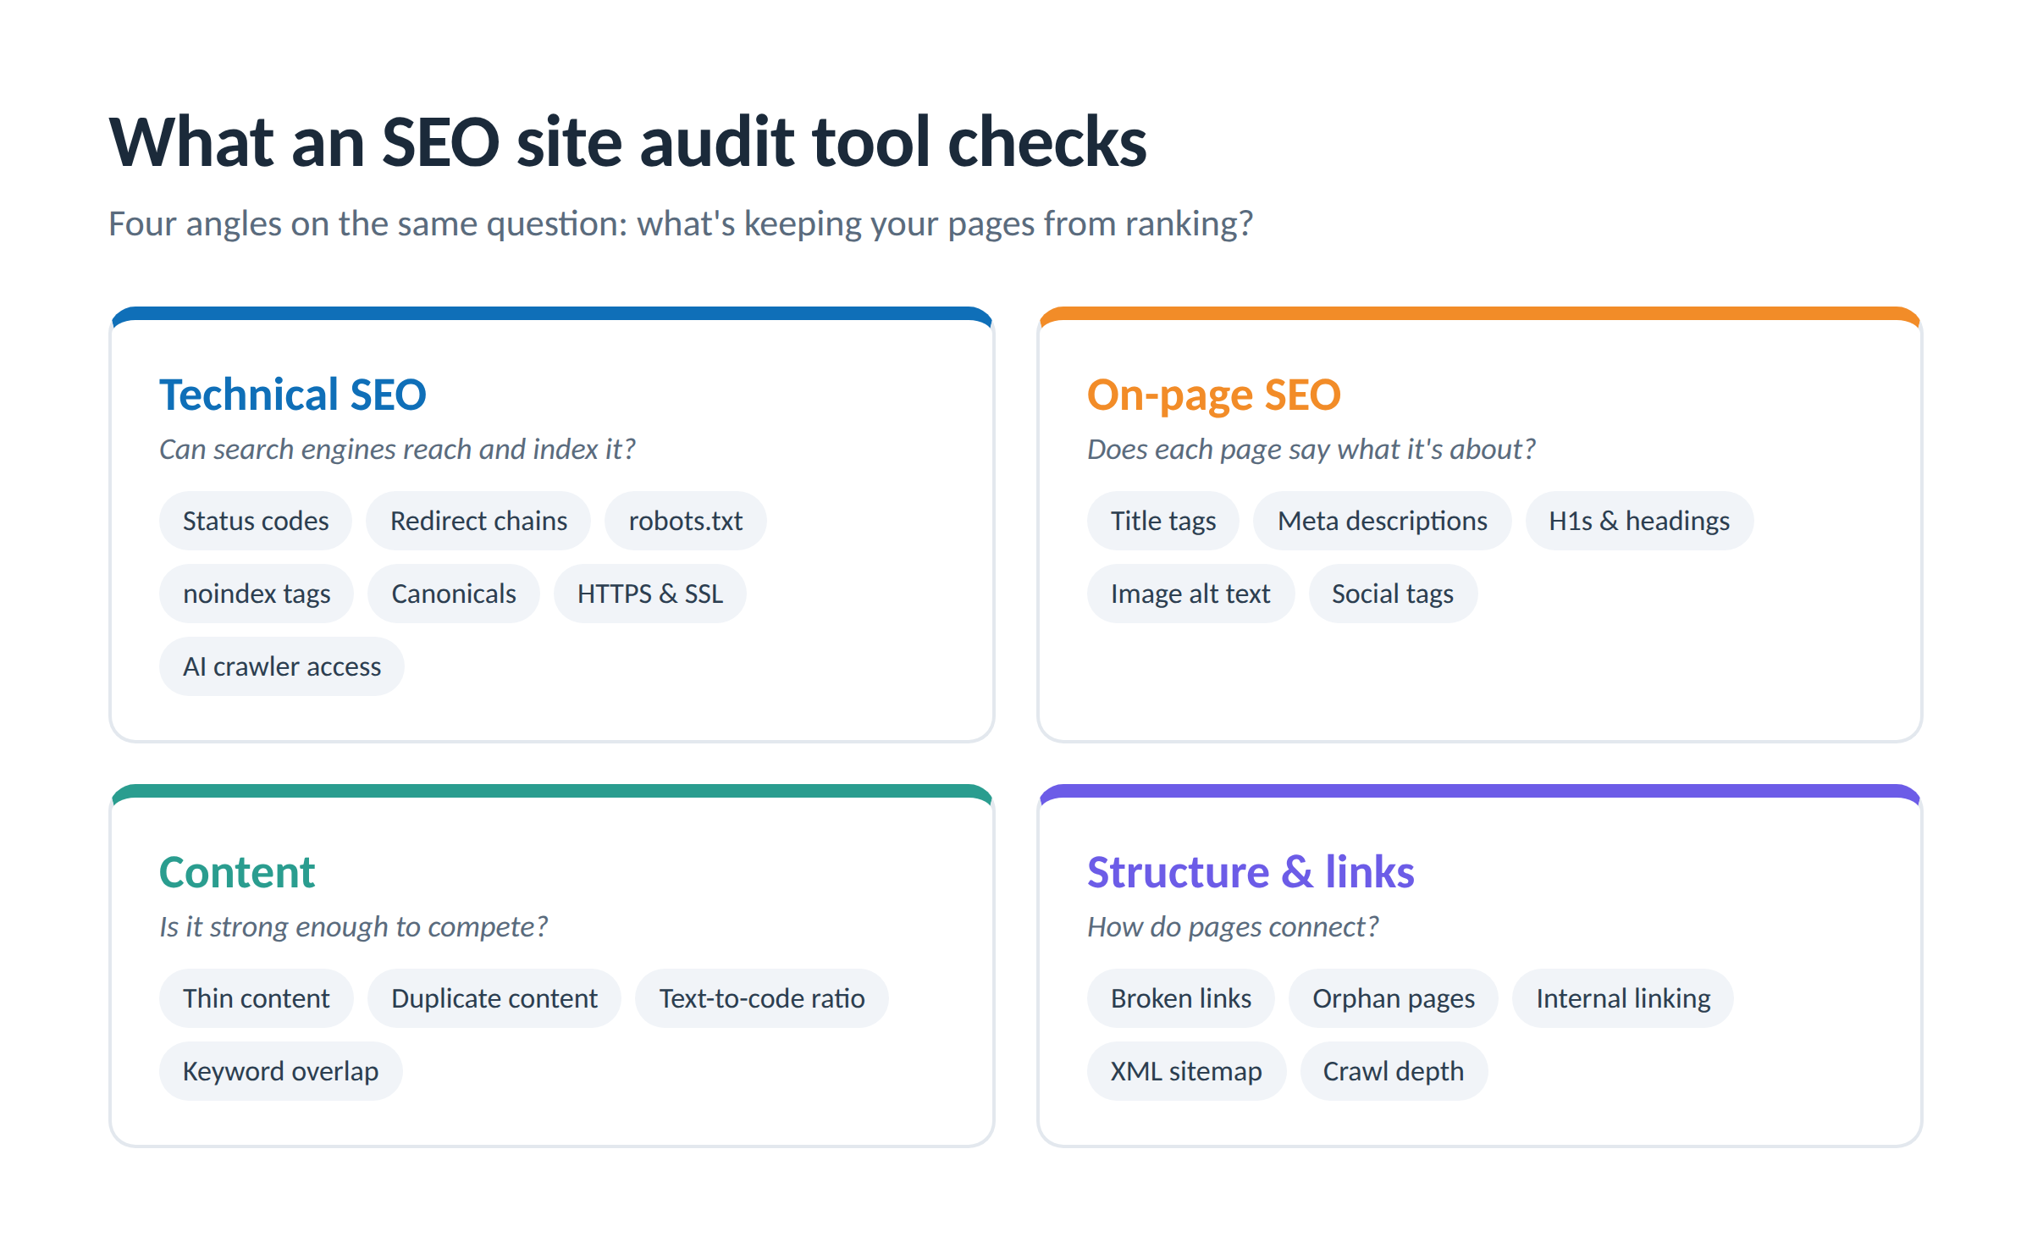Click the subtitle beginning 'Four angles on the same question'
This screenshot has width=2032, height=1243.
[x=681, y=224]
